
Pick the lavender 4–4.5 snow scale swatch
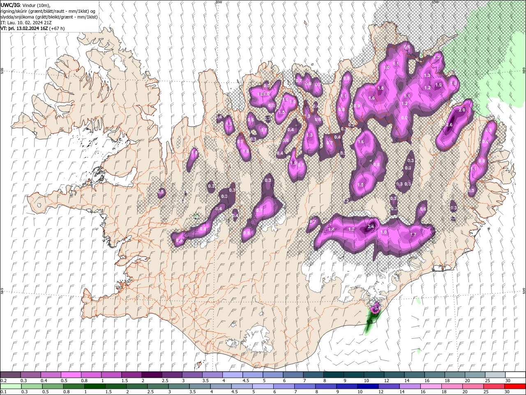[x=232, y=375]
